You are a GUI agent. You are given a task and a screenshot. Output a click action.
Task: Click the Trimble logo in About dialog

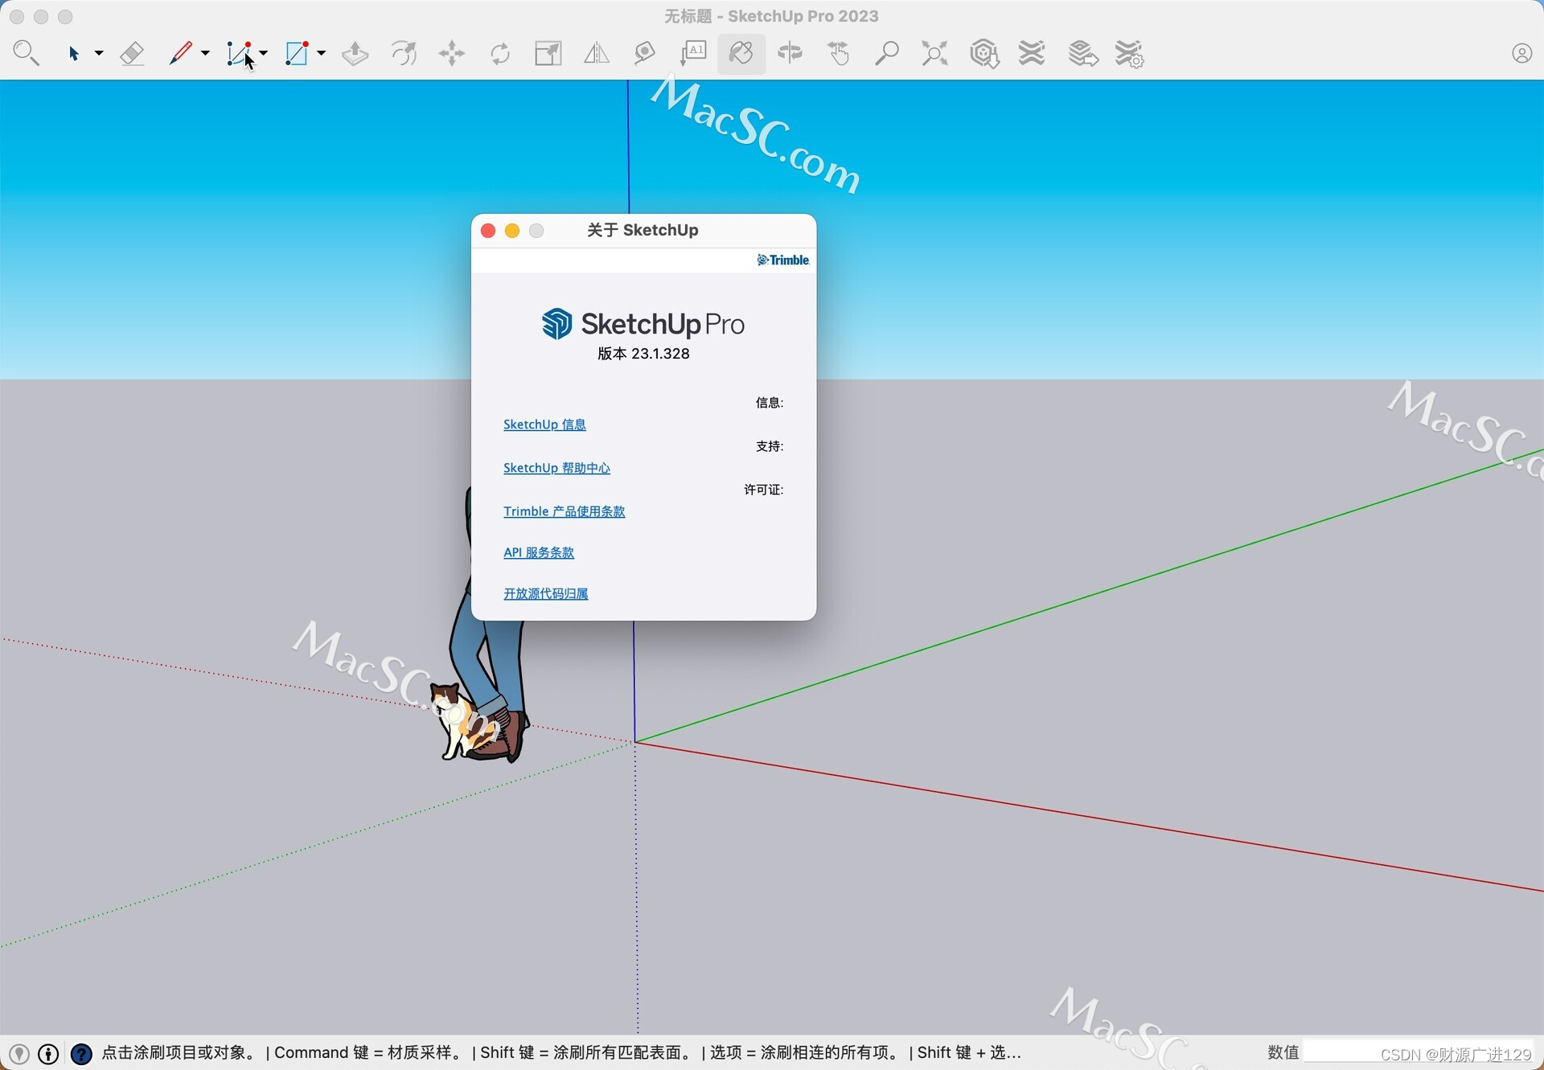point(783,260)
